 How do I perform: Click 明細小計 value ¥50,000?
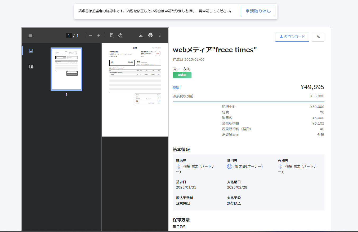click(x=317, y=107)
